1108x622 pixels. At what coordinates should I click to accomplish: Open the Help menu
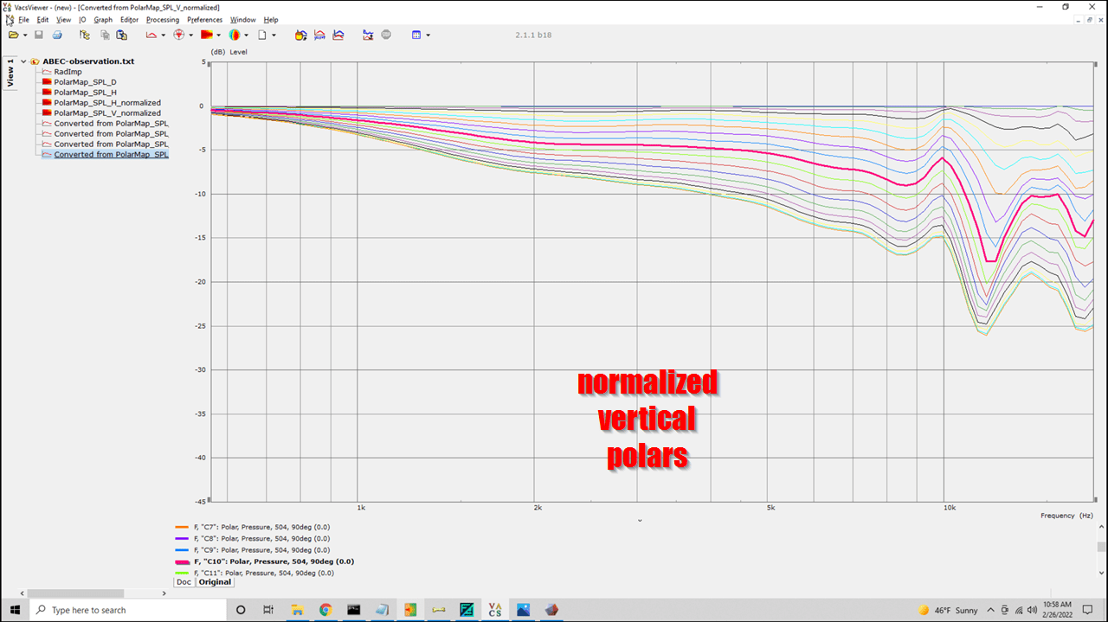[271, 19]
